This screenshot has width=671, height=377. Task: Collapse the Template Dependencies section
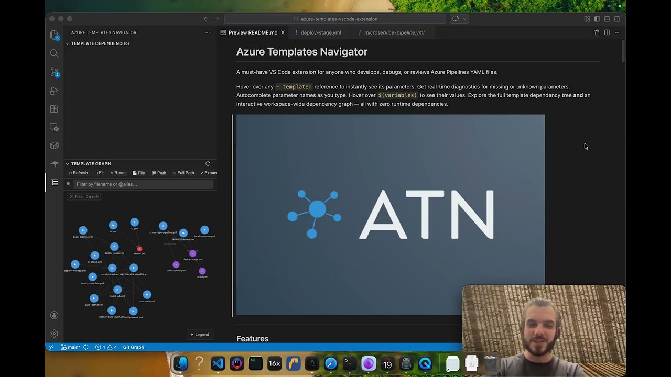67,43
